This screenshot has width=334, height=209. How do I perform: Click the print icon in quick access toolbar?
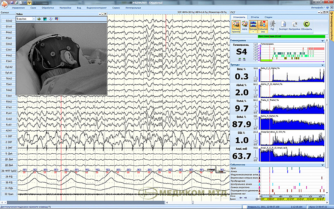(16, 3)
